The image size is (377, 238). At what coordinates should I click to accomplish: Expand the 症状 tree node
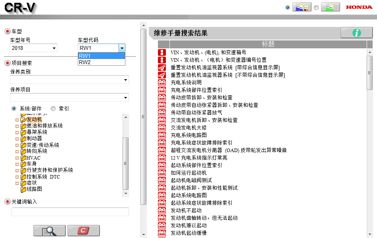pos(17,183)
